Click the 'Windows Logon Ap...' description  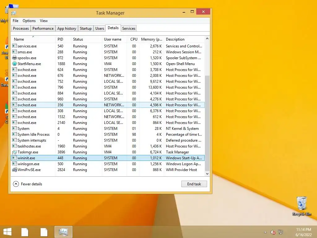183,164
